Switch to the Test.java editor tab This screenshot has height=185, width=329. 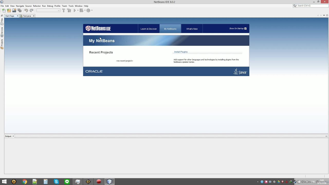[x=27, y=16]
